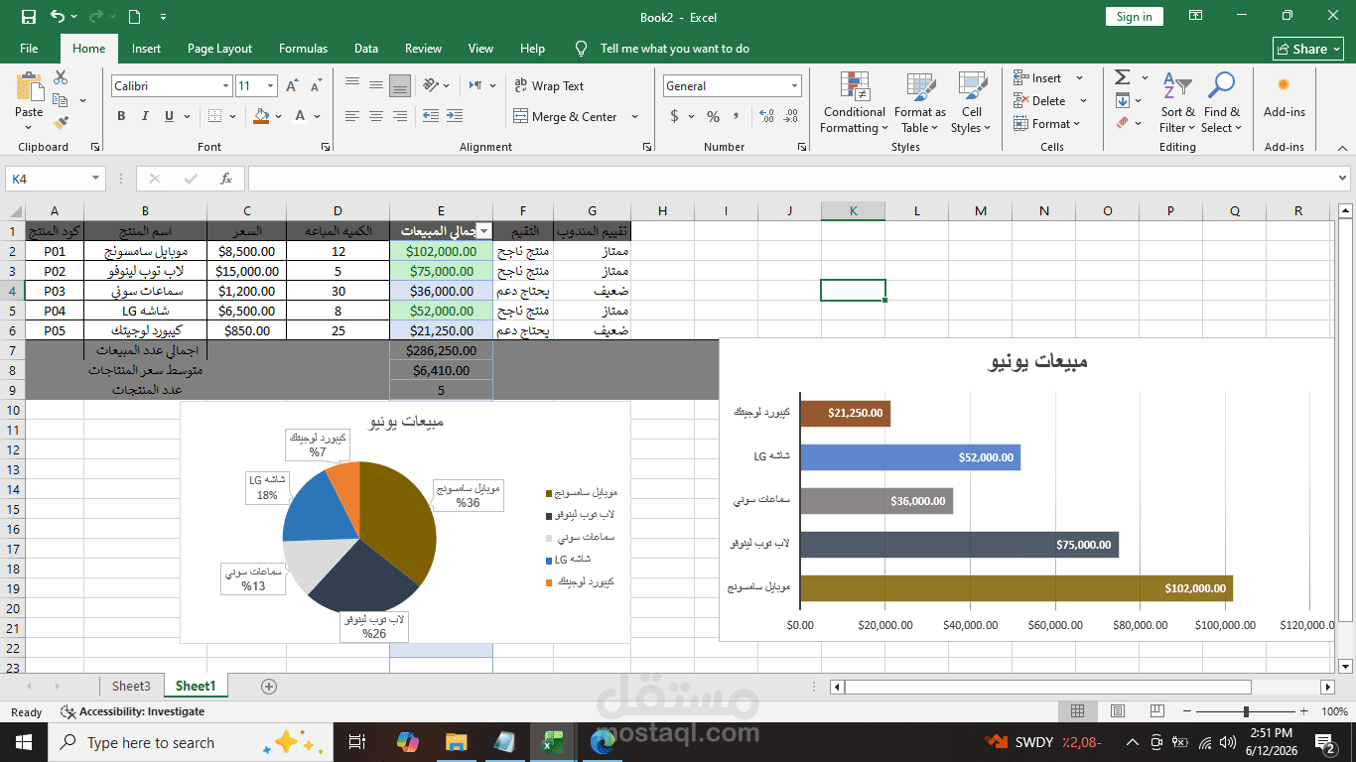This screenshot has width=1356, height=762.
Task: Switch to the Formulas ribbon tab
Action: (303, 49)
